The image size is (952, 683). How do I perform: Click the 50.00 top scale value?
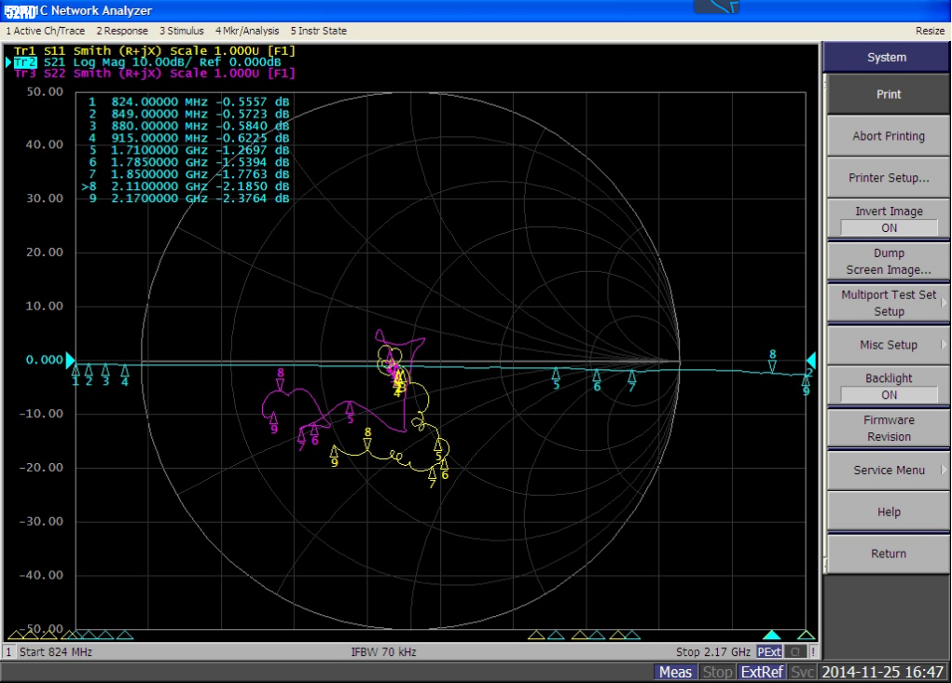coord(45,91)
